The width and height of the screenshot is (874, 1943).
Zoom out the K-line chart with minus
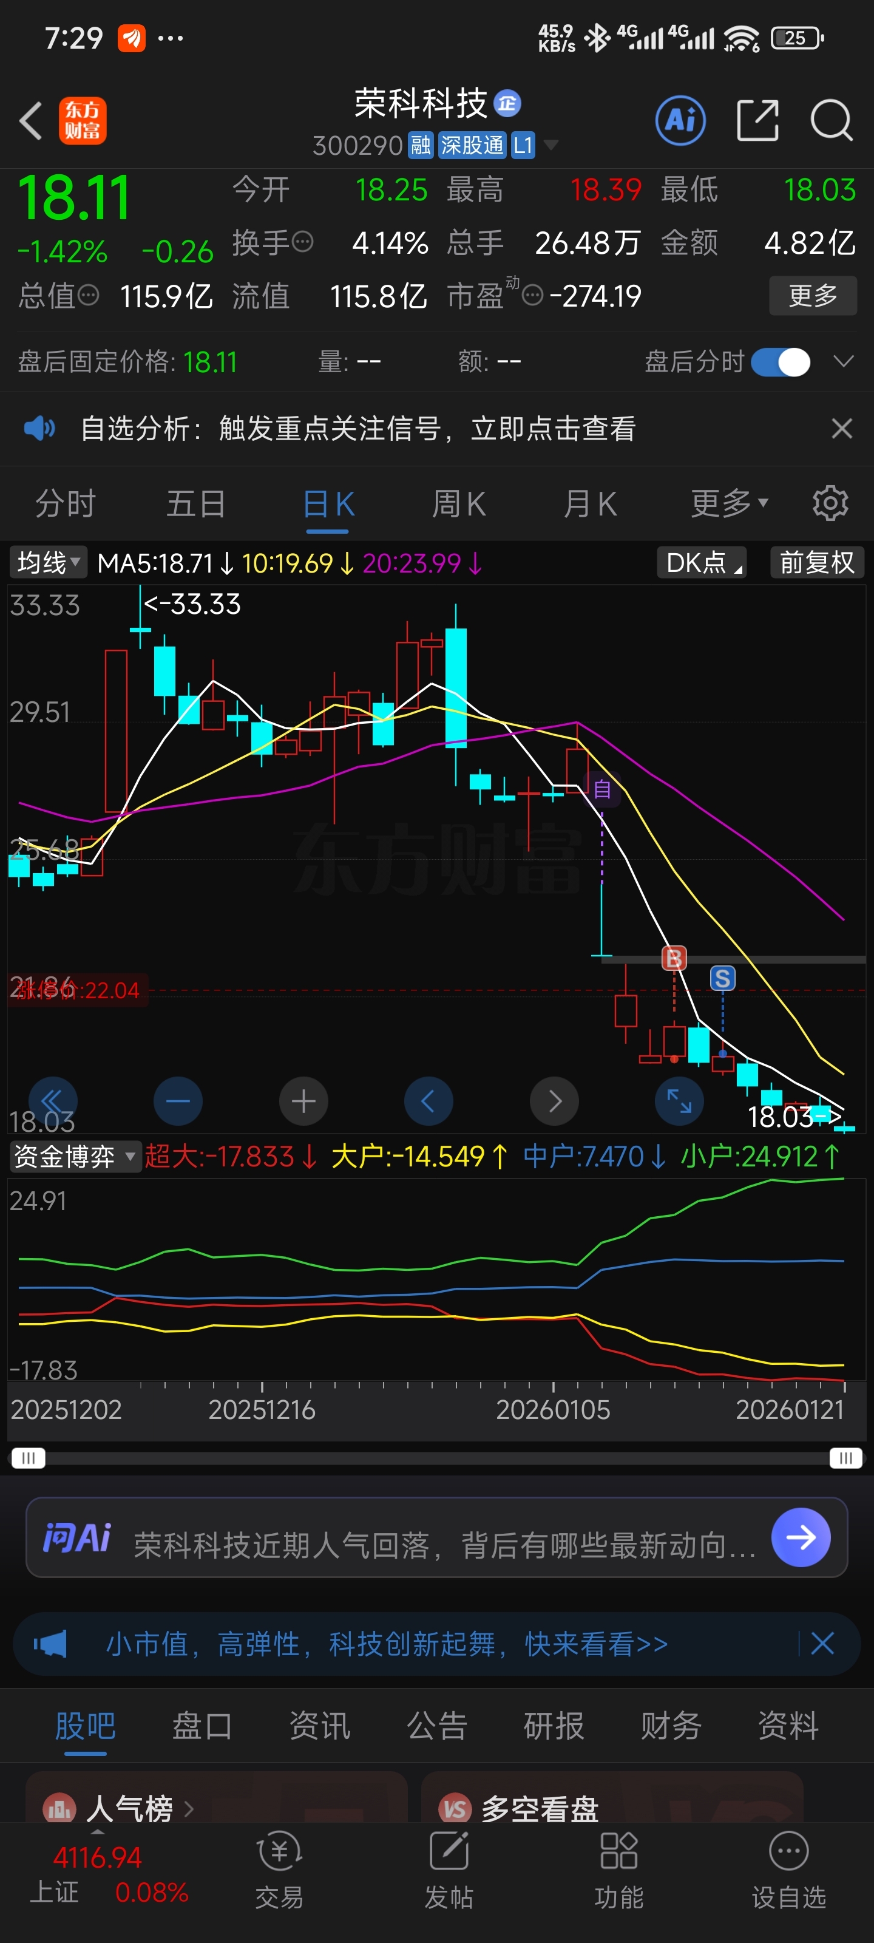click(x=178, y=1101)
